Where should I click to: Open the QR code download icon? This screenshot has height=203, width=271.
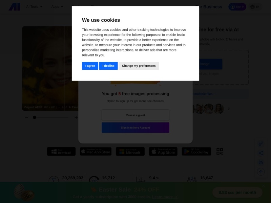(x=220, y=151)
